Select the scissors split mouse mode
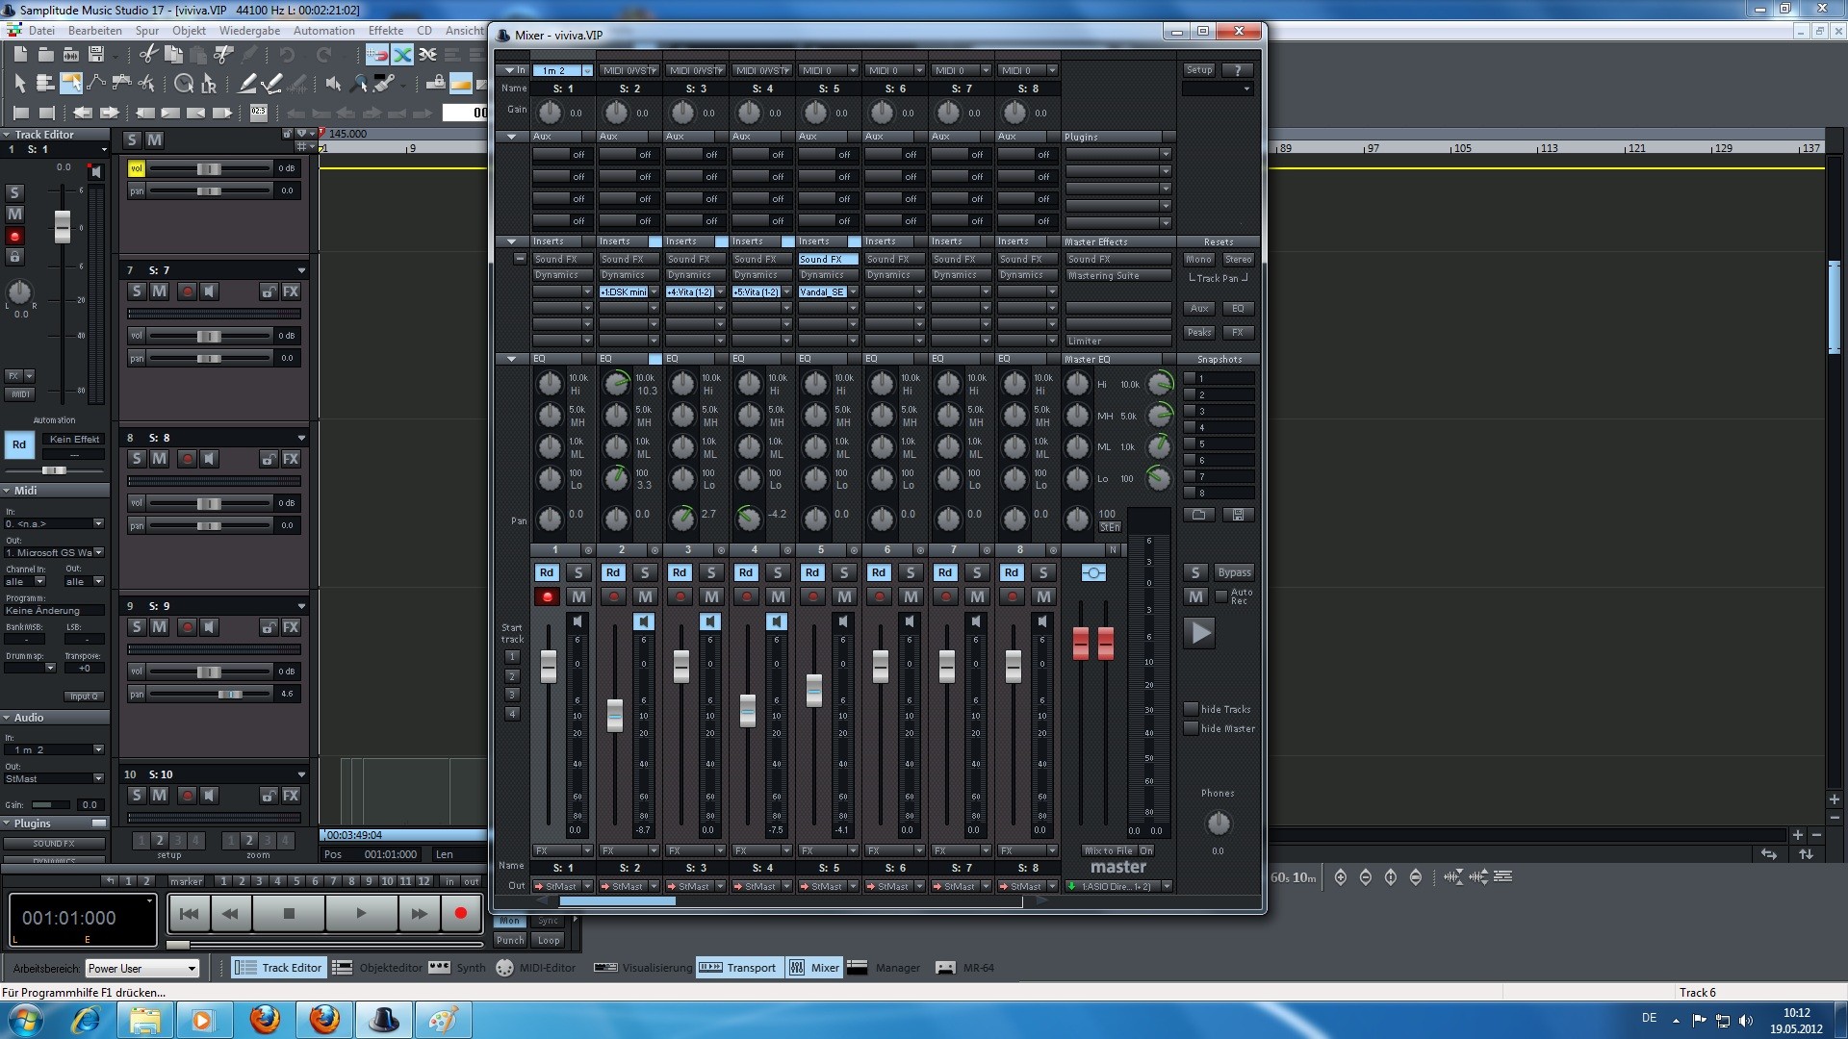The height and width of the screenshot is (1039, 1848). click(x=147, y=84)
